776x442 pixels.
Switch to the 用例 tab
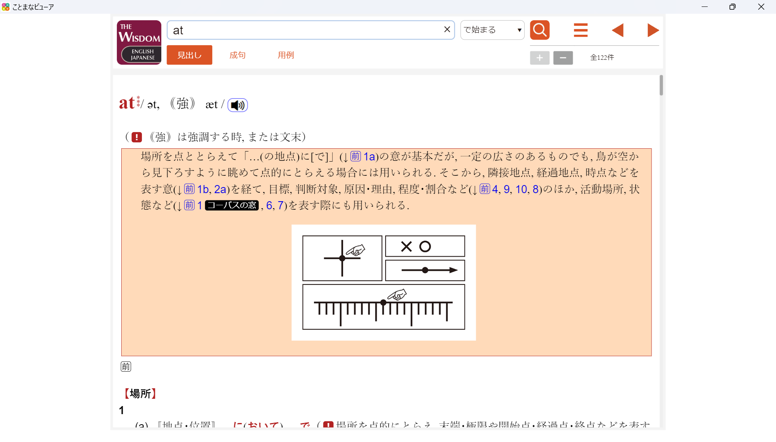click(x=285, y=55)
